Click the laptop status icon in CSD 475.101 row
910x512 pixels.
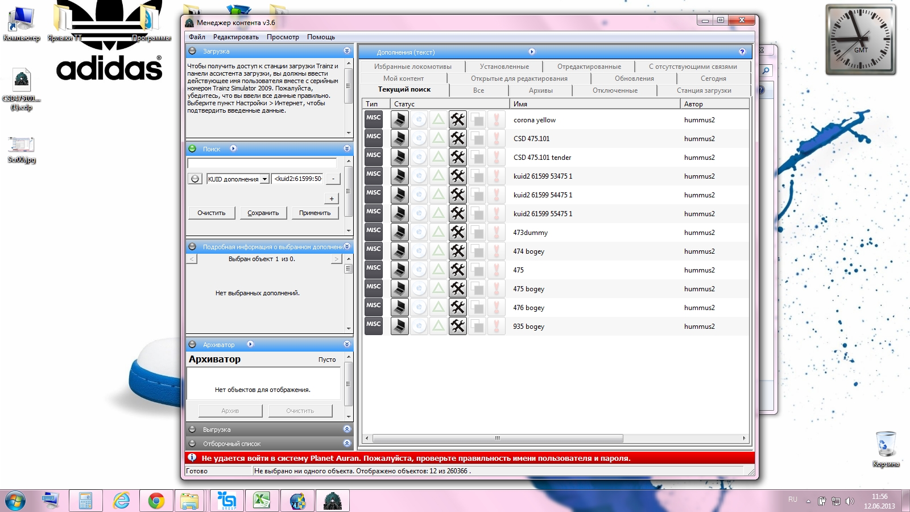click(x=399, y=138)
